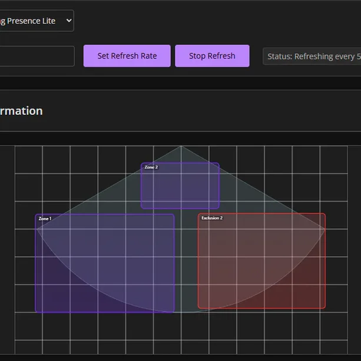Select the Status refreshing text box
The height and width of the screenshot is (361, 361).
pyautogui.click(x=312, y=57)
